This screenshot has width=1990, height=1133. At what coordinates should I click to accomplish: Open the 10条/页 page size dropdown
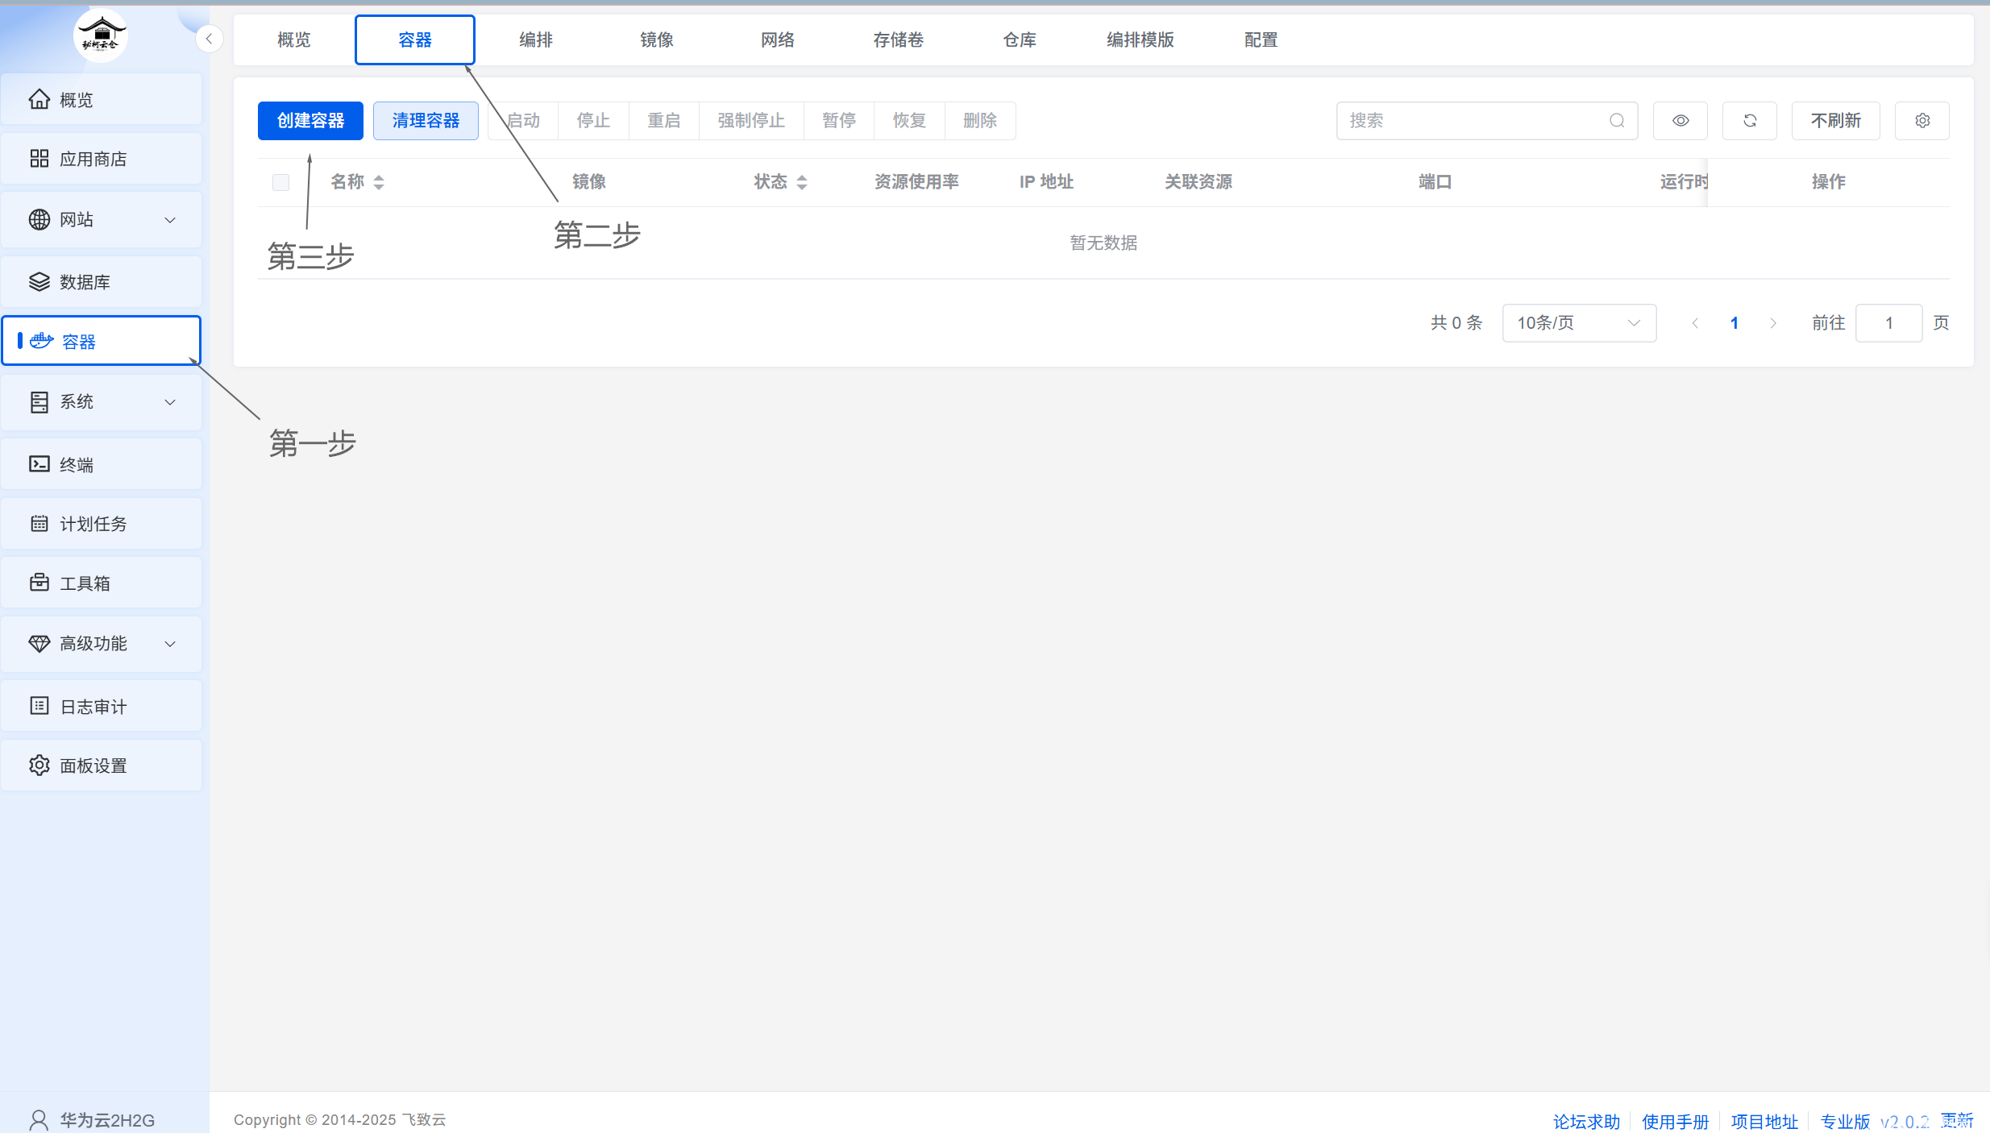click(x=1579, y=323)
